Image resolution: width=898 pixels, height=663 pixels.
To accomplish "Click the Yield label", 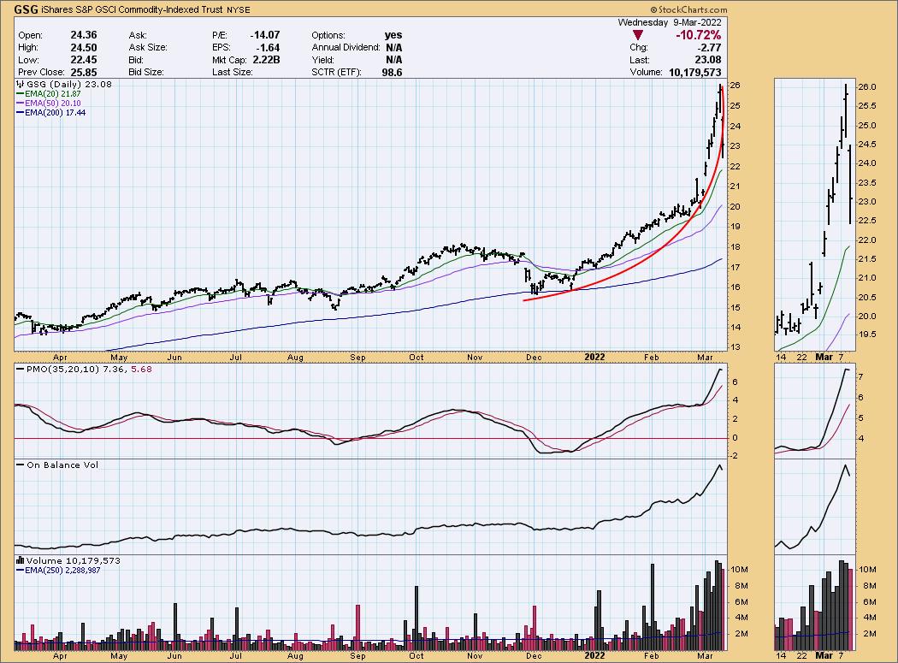I will point(322,60).
